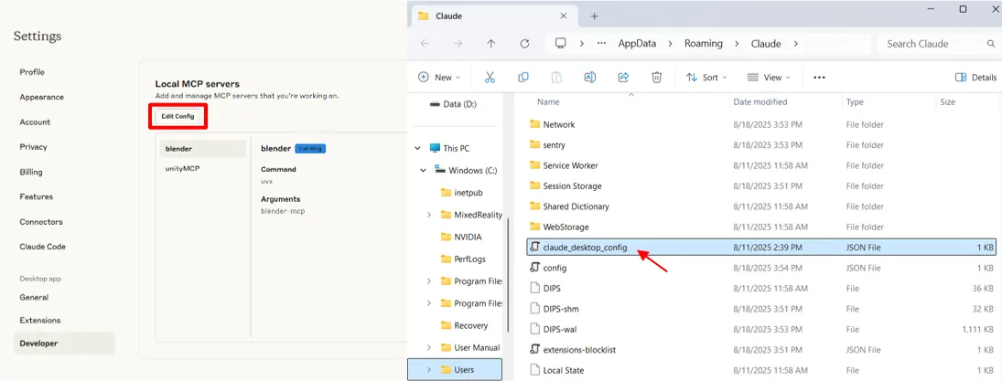Open the Sort dropdown menu

(704, 78)
